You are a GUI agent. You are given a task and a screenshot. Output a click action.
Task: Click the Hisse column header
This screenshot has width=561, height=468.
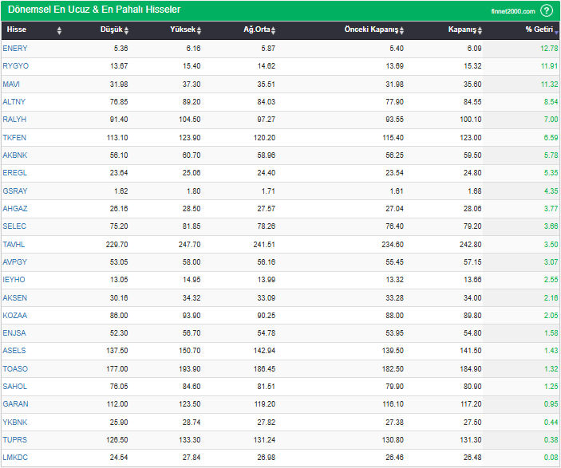point(17,30)
